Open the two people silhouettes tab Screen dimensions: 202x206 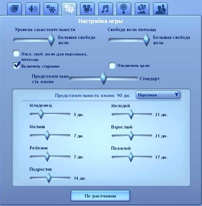tap(160, 9)
